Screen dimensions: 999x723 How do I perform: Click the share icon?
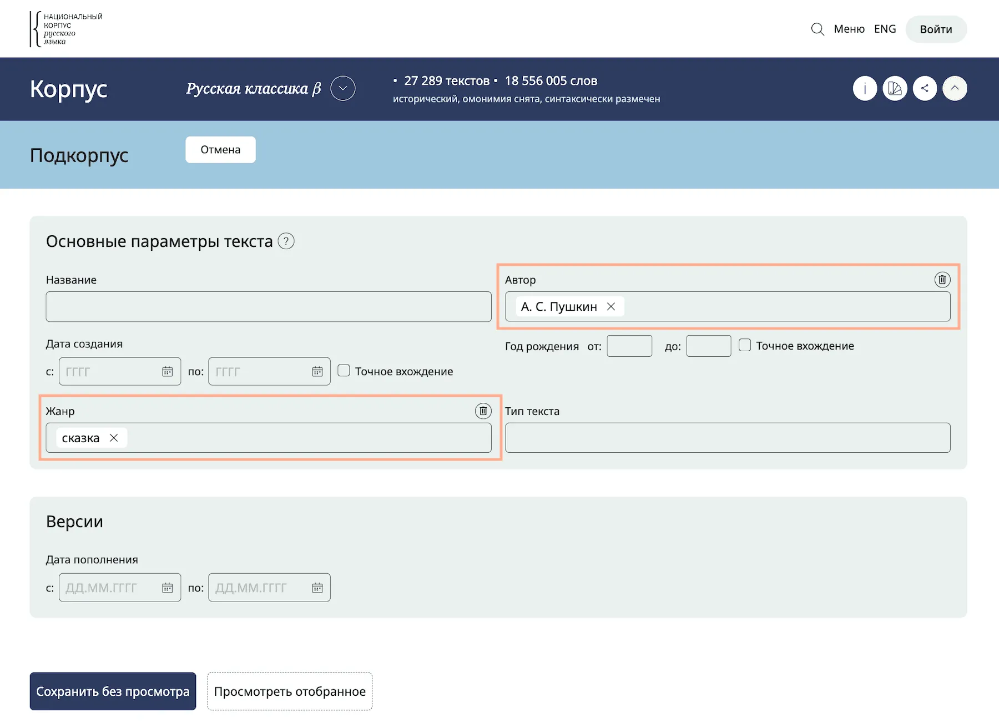coord(925,88)
